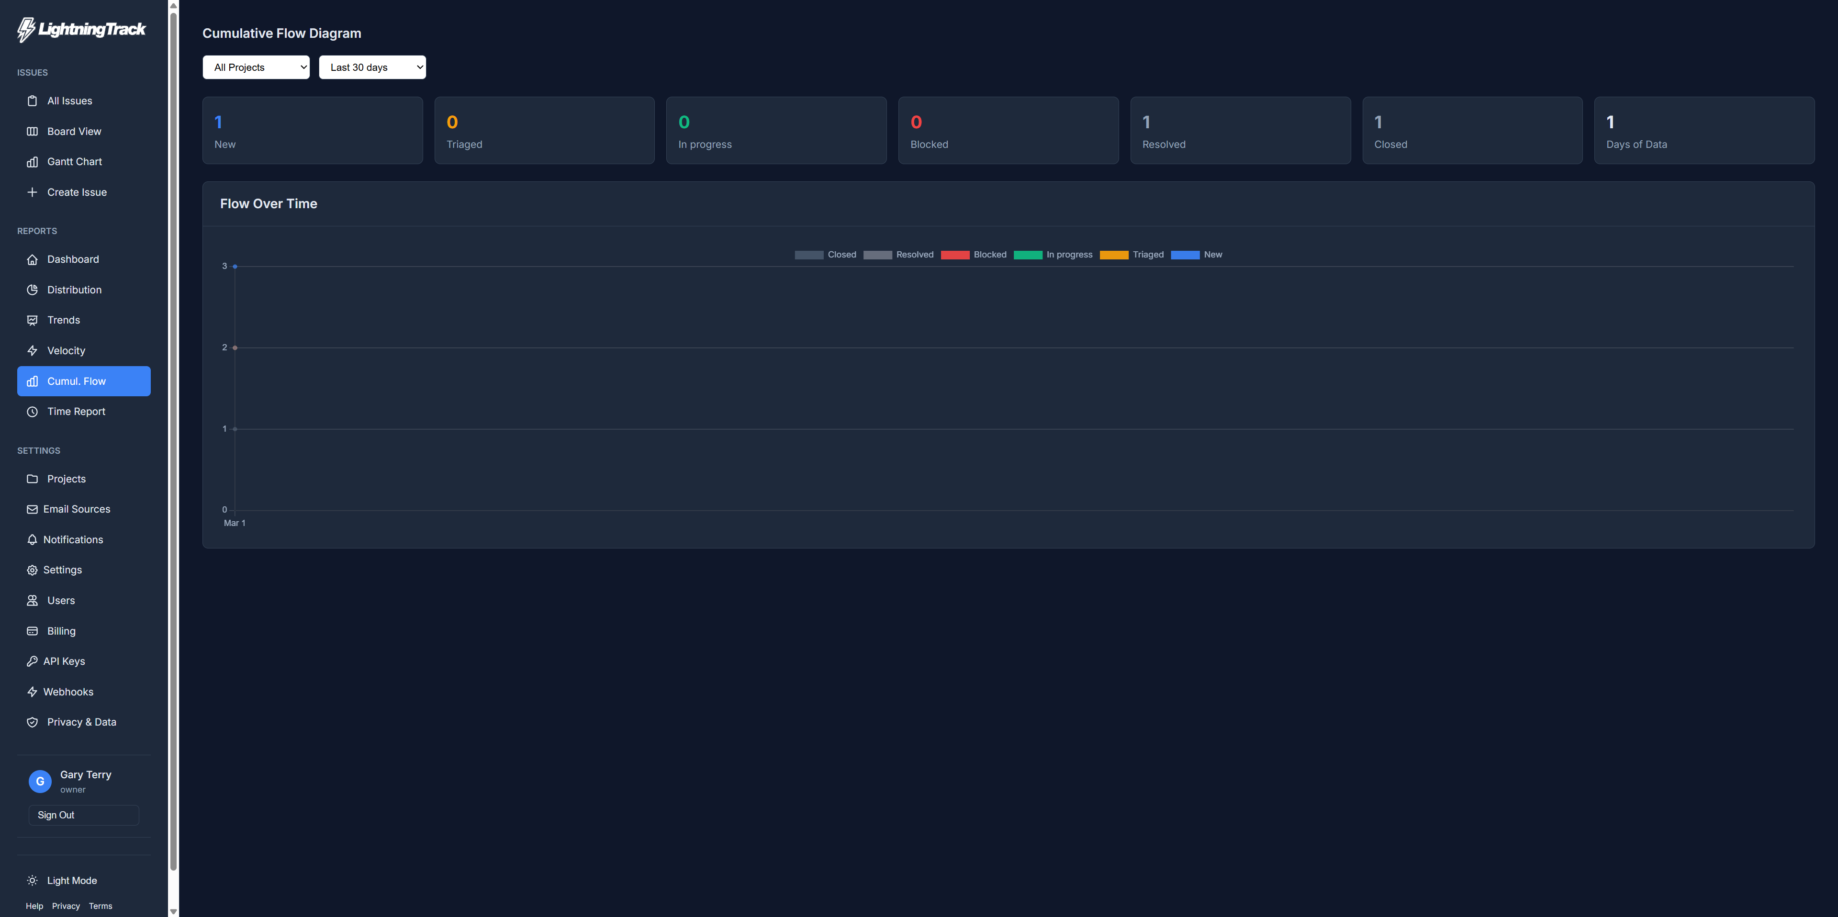Screen dimensions: 1838x917
Task: Go to the Trends report
Action: (64, 320)
